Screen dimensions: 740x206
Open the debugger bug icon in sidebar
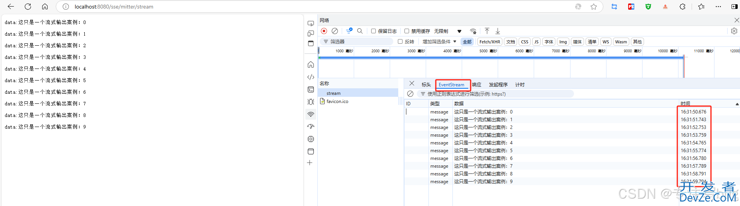[x=310, y=102]
